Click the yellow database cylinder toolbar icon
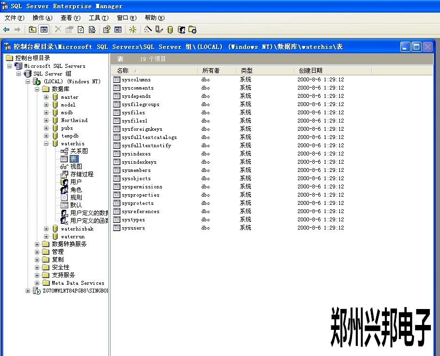This screenshot has width=440, height=356. (170, 30)
